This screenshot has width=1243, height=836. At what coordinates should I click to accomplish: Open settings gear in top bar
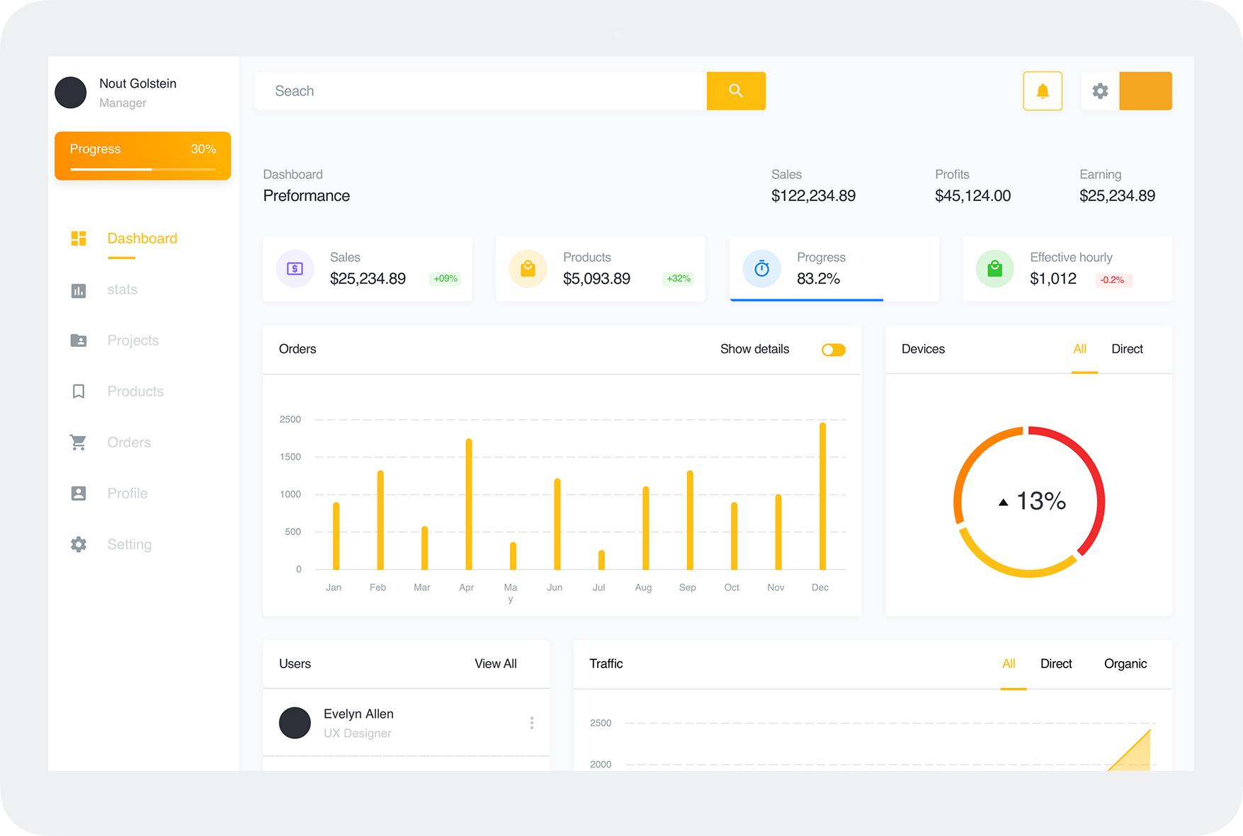click(x=1099, y=91)
